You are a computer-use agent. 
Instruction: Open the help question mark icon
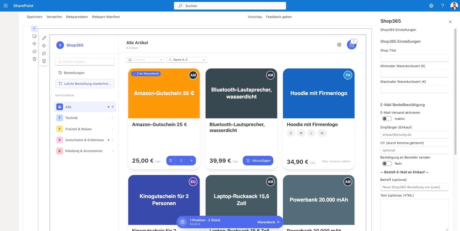(443, 6)
